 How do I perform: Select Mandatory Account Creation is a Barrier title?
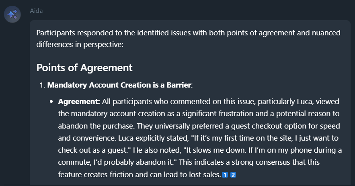click(x=119, y=85)
